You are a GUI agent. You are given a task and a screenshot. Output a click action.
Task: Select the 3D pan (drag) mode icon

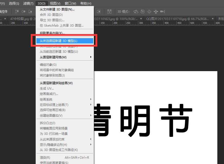(x=149, y=12)
